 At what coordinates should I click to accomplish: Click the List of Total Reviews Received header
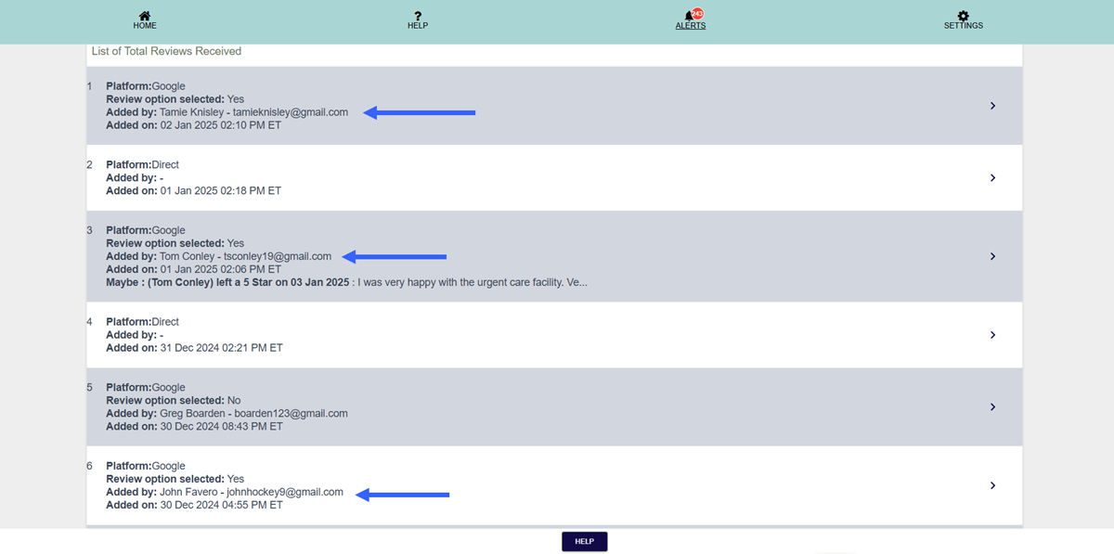[x=165, y=51]
